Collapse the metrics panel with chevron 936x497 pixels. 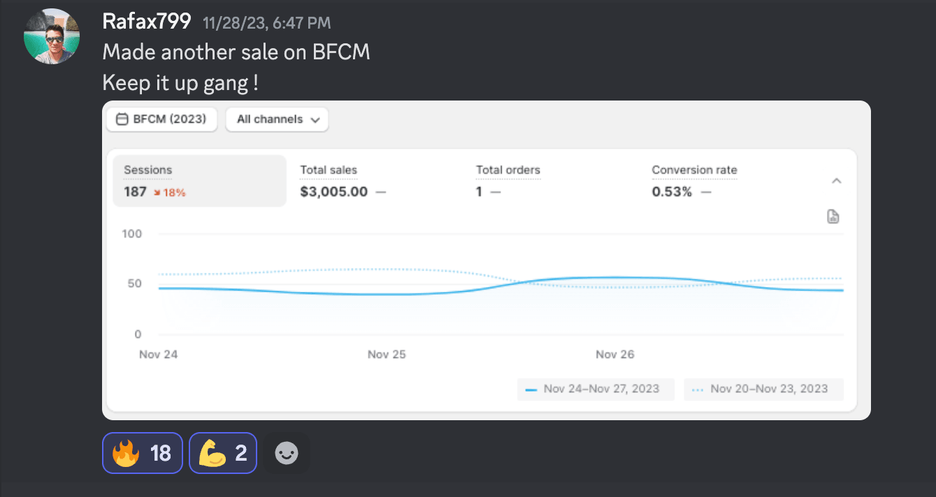(x=837, y=181)
